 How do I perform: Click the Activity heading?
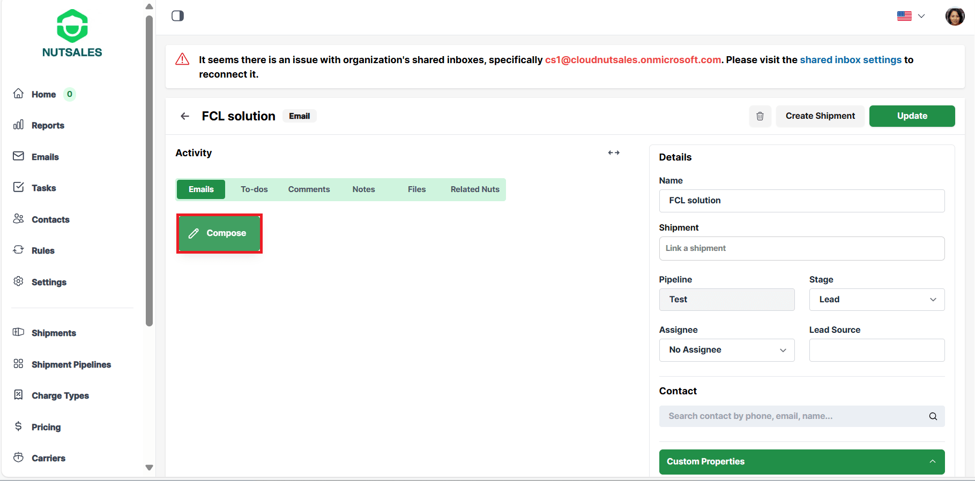[193, 153]
